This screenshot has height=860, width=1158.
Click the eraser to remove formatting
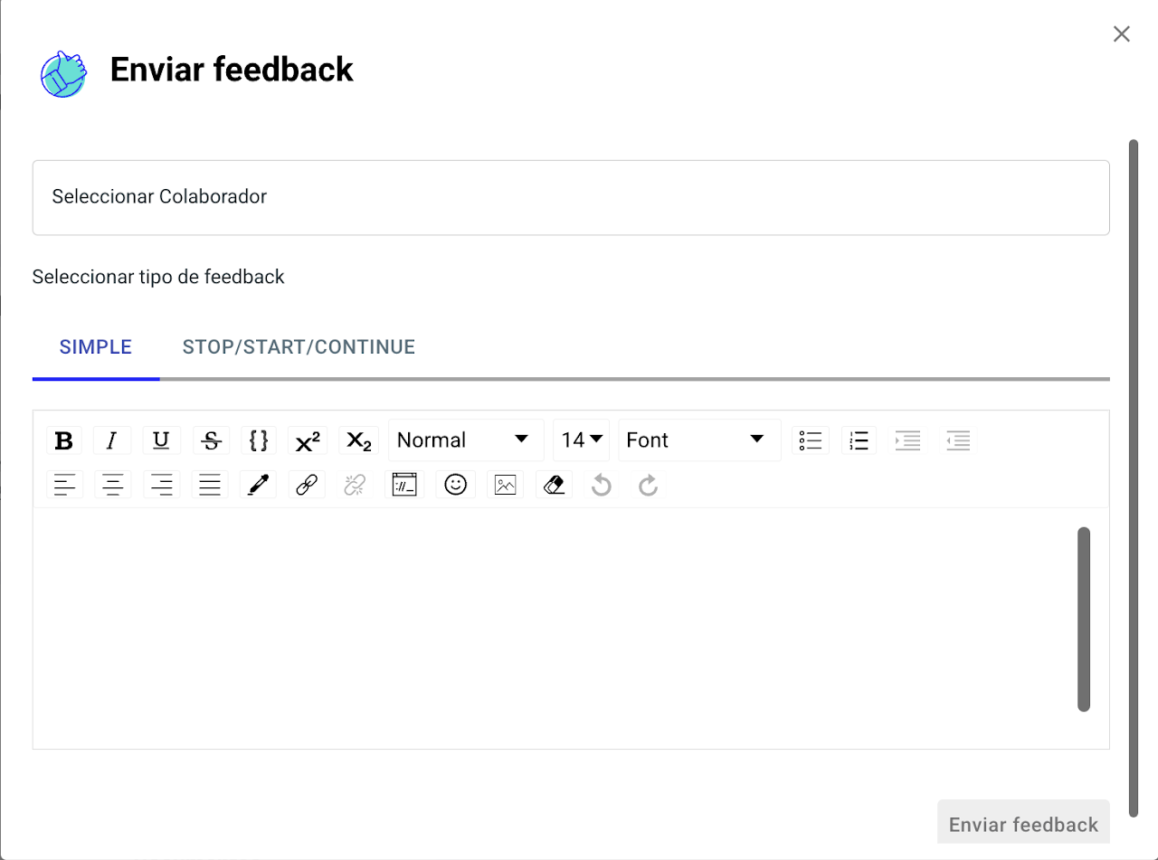pos(554,485)
